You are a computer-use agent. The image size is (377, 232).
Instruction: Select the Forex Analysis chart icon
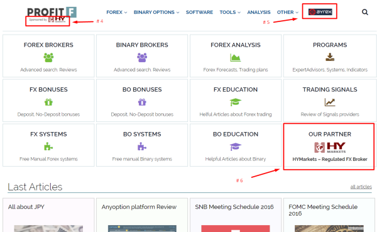(236, 57)
